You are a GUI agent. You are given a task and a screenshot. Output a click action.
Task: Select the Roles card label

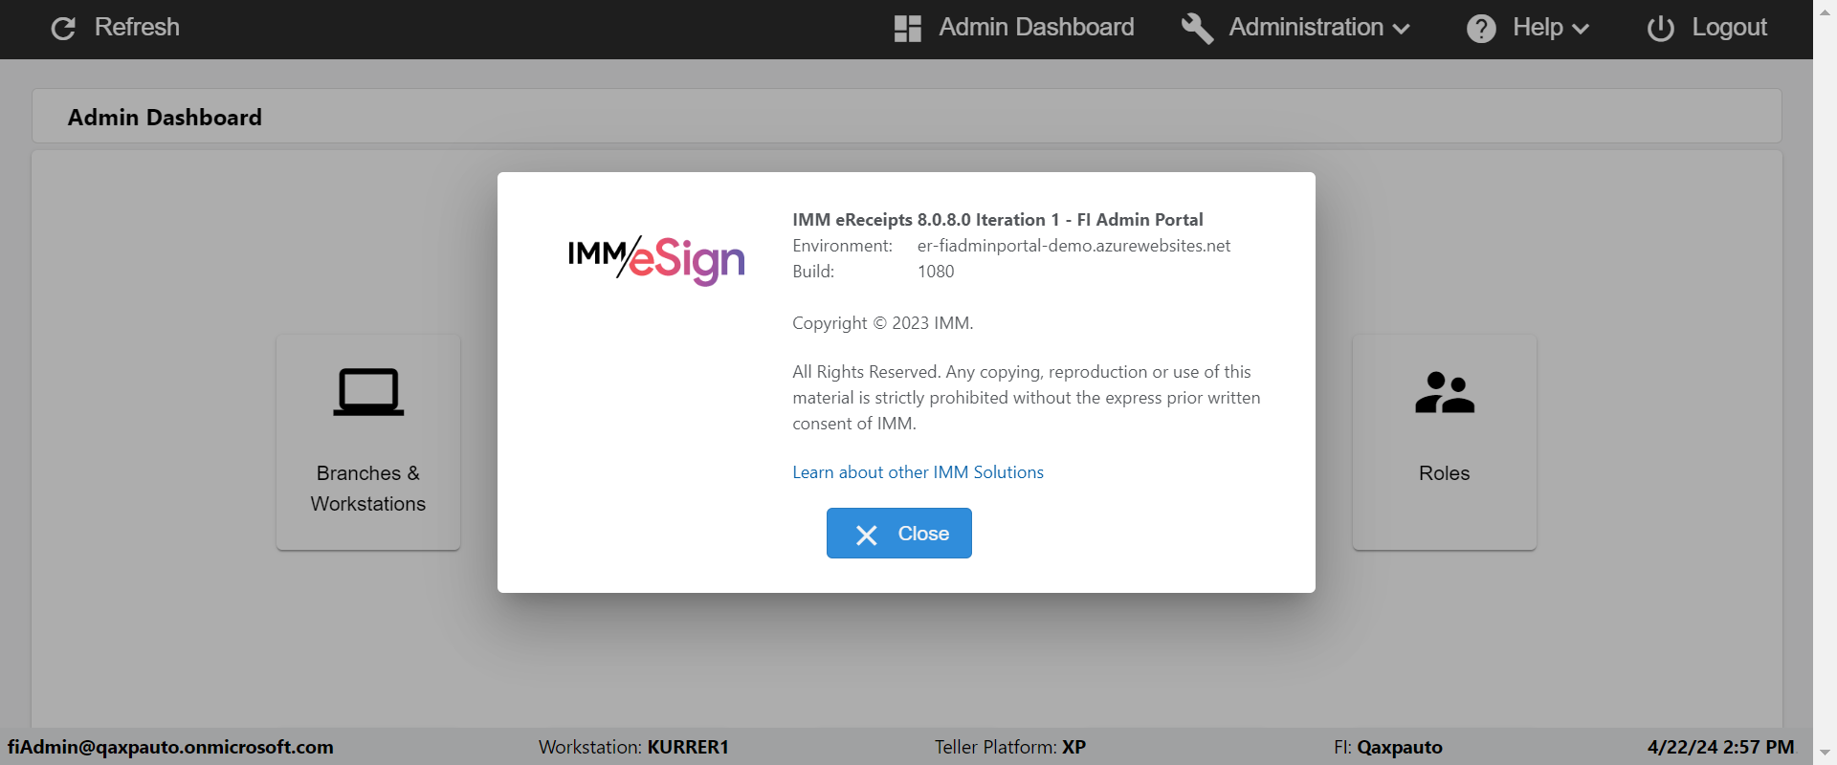coord(1444,473)
